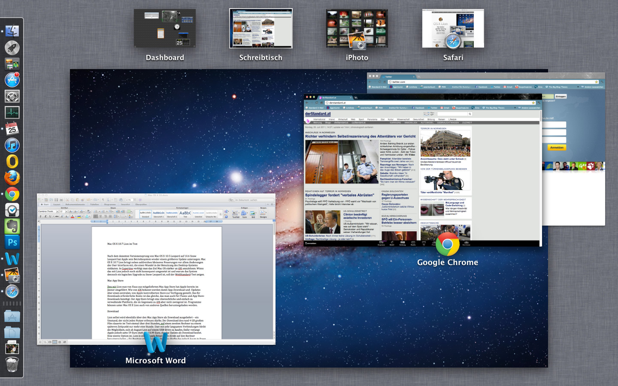This screenshot has width=618, height=386.
Task: Bring the Word document window forward
Action: 156,269
